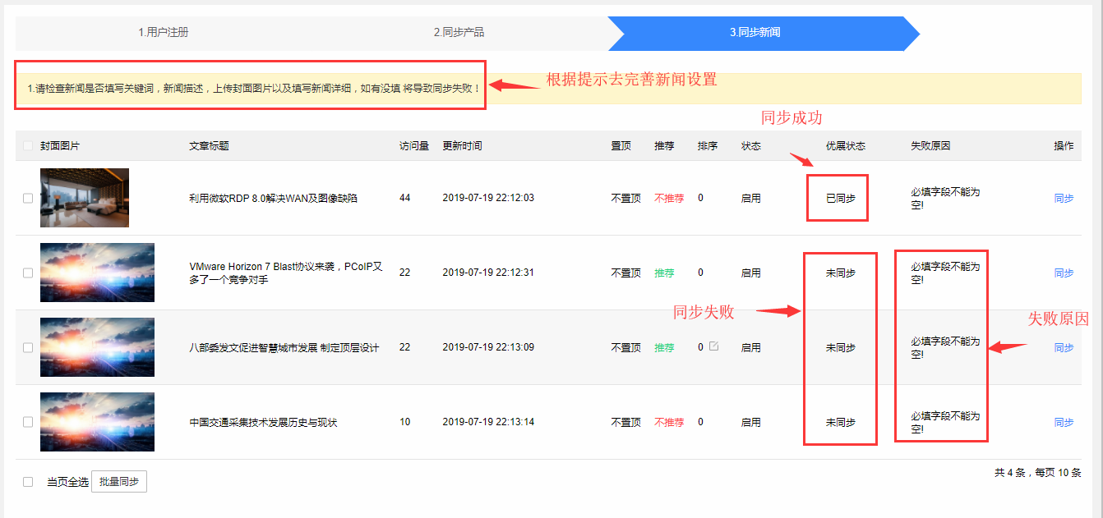Go to step 1.用户注册

pos(163,33)
